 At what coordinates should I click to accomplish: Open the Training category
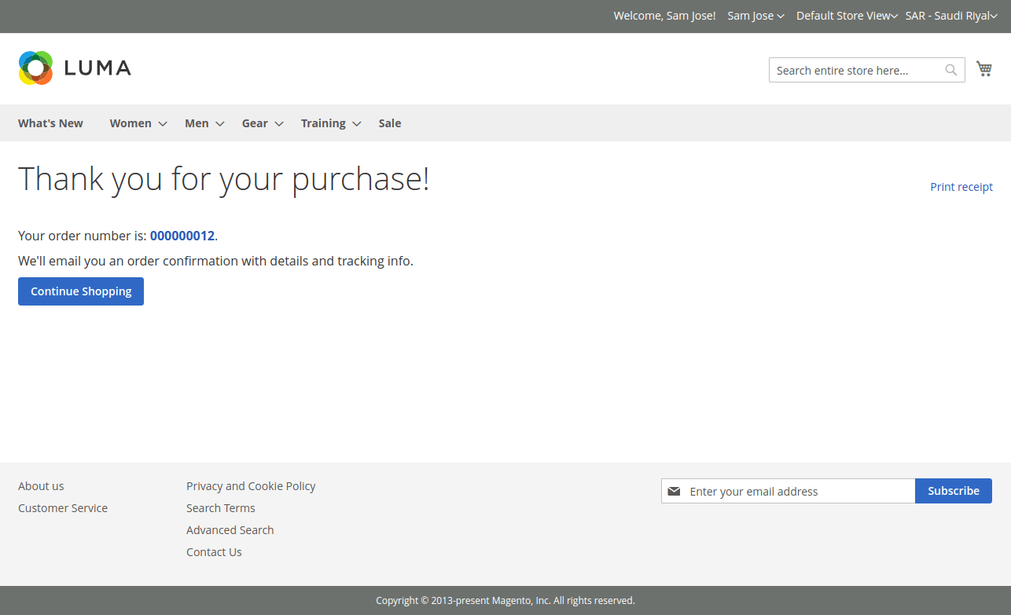(323, 123)
